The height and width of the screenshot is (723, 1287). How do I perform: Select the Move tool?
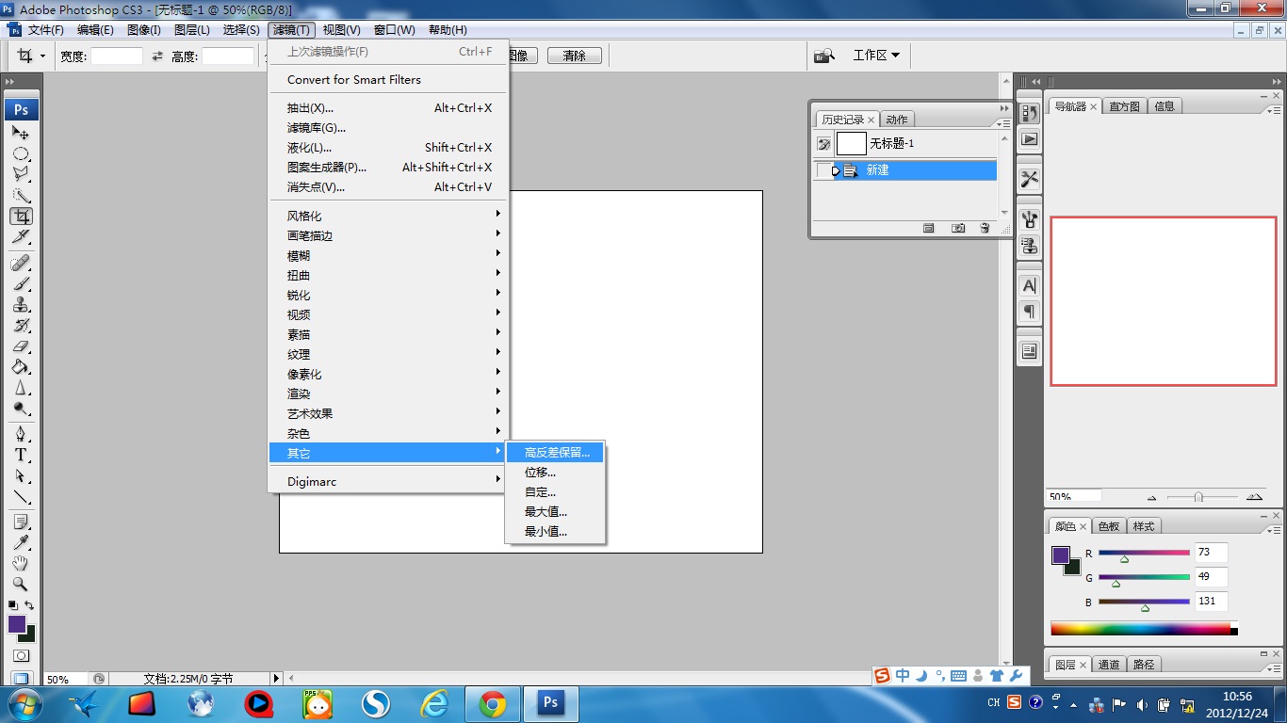21,133
